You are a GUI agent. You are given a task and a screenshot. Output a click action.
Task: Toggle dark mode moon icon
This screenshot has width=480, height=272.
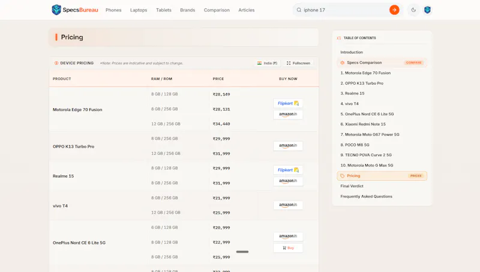tap(413, 10)
